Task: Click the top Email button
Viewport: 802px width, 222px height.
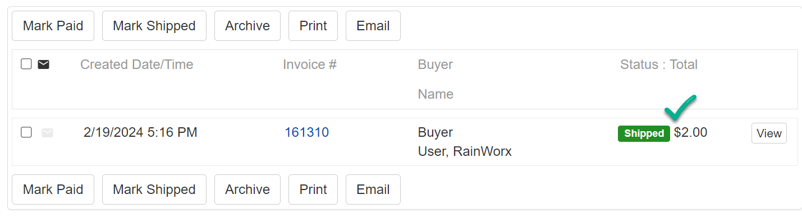Action: tap(373, 26)
